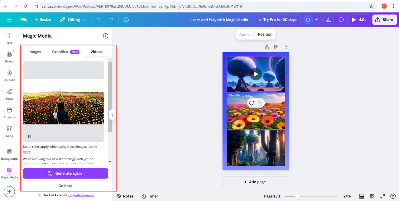Image resolution: width=399 pixels, height=201 pixels.
Task: Open the Position panel
Action: 265,34
